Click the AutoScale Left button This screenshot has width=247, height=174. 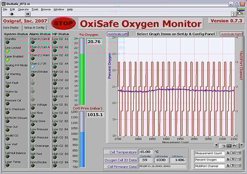pos(117,34)
